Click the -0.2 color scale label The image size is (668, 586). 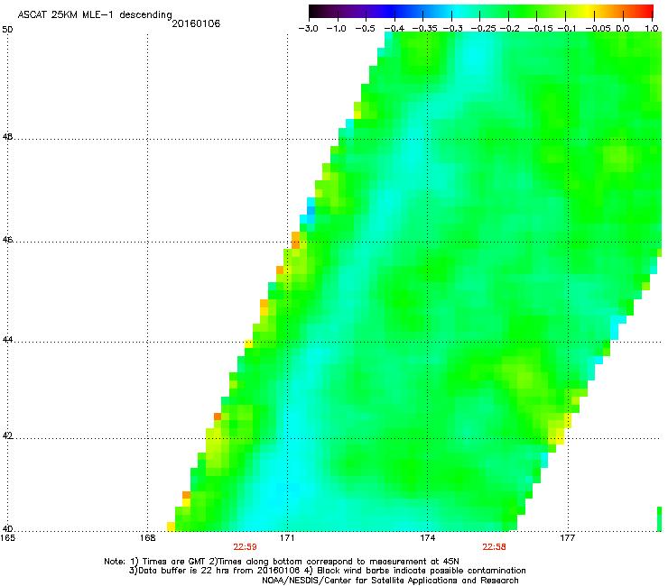coord(509,29)
